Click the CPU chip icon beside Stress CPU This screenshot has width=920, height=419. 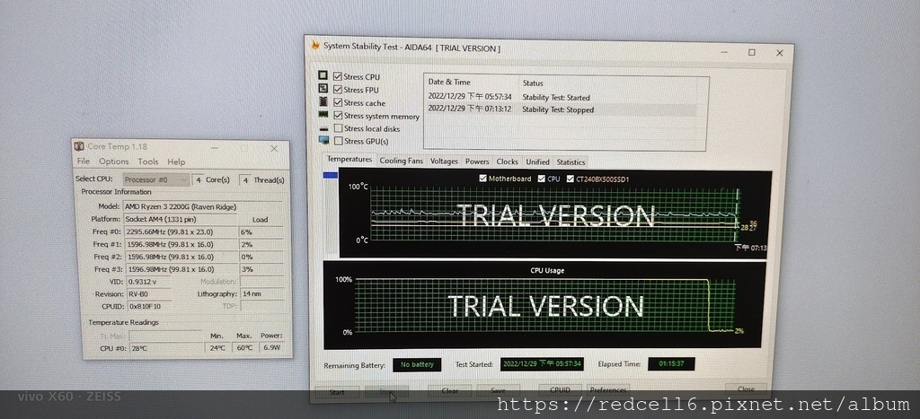coord(323,75)
